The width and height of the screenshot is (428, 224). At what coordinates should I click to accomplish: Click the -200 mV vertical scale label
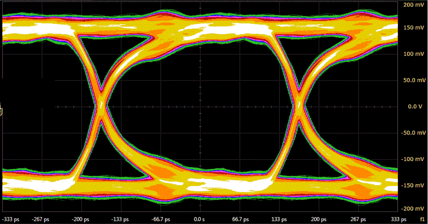tap(413, 209)
